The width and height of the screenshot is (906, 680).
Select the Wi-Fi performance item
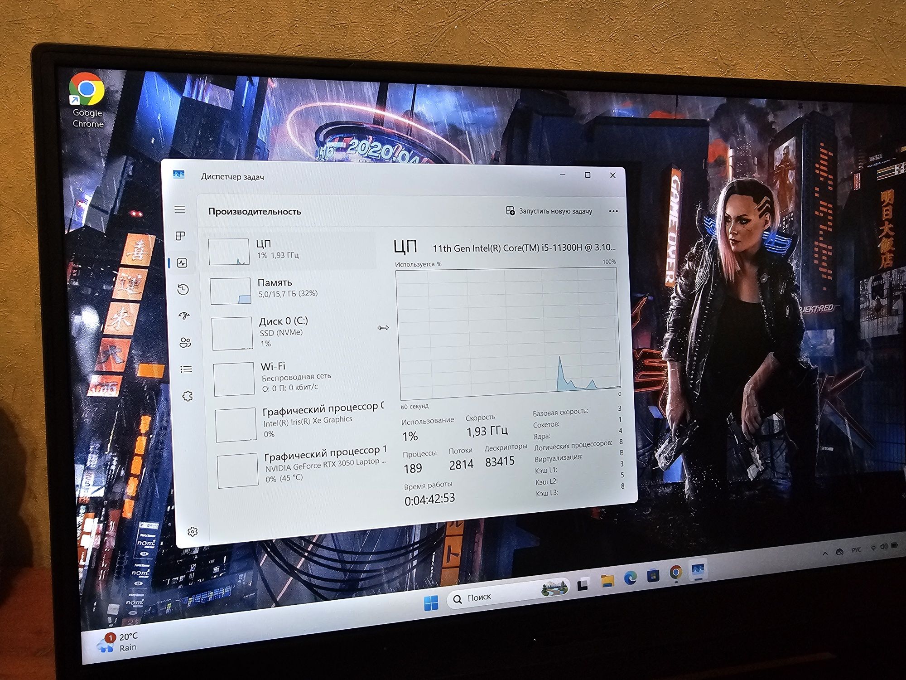[x=298, y=377]
